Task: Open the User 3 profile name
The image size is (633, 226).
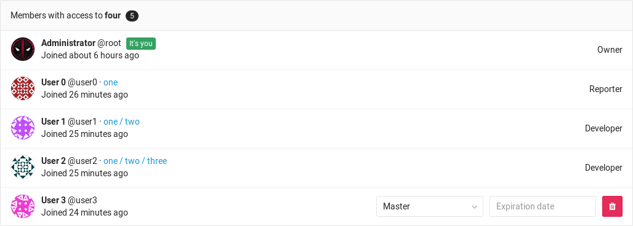Action: [x=54, y=200]
